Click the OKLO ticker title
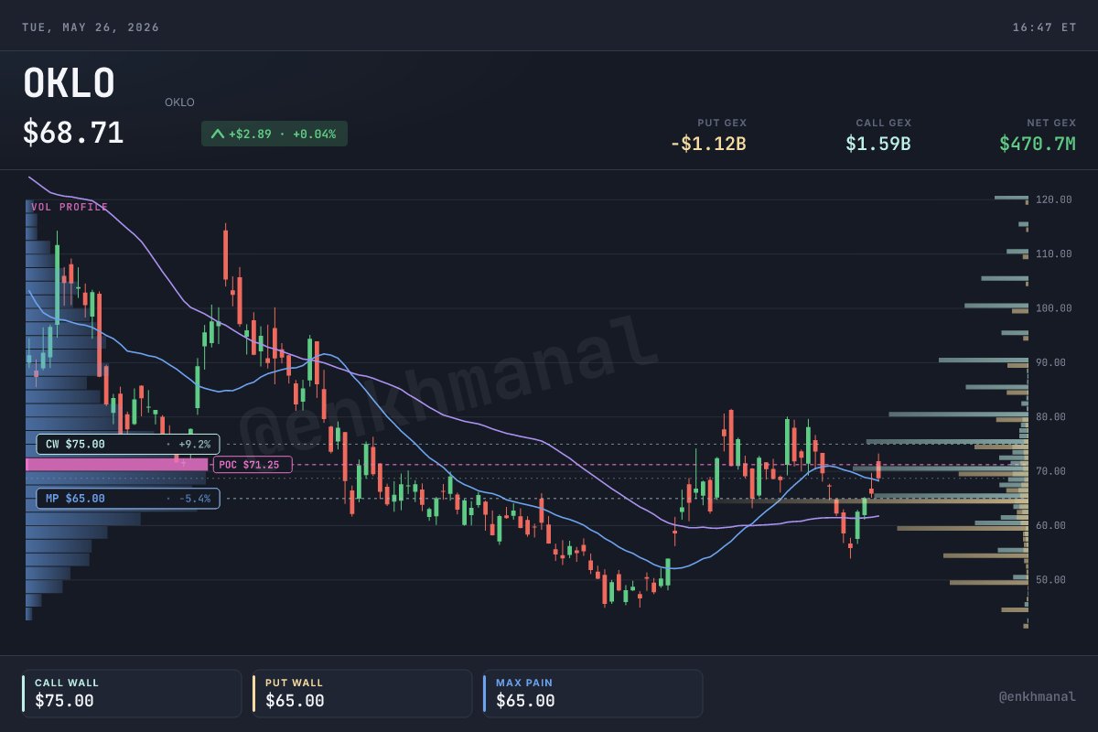 pos(69,84)
